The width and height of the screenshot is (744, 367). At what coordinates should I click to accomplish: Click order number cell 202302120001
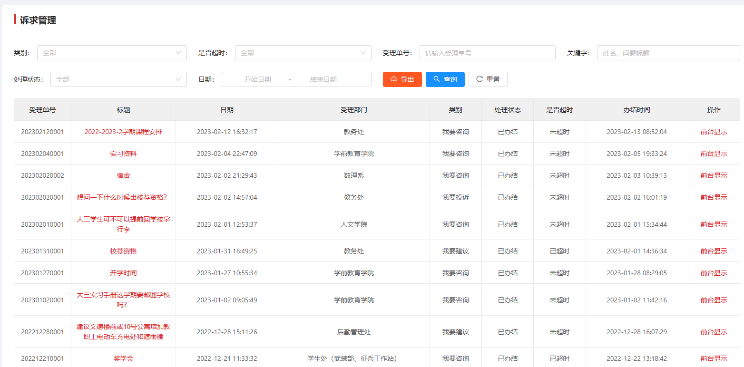42,132
